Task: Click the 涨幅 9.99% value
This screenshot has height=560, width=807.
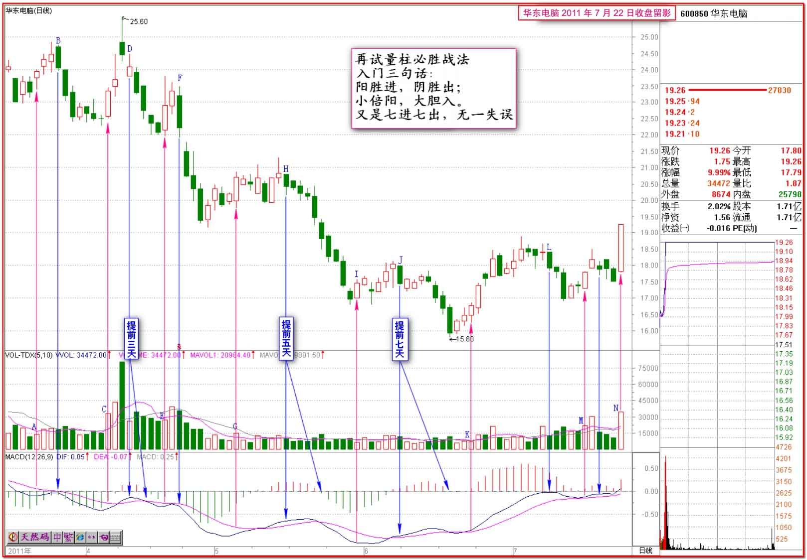Action: click(719, 172)
